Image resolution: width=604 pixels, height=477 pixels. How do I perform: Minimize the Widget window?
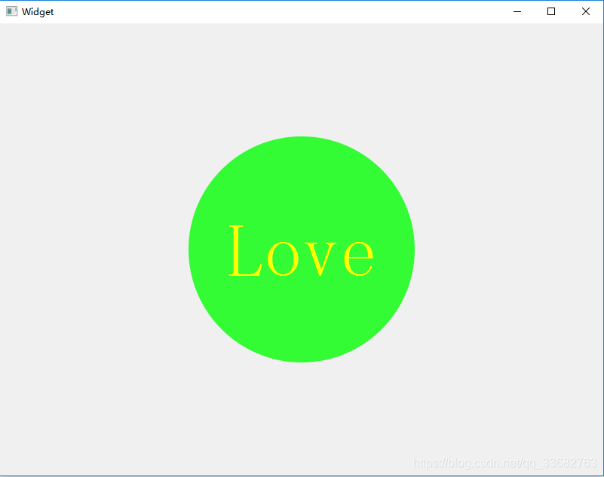coord(517,11)
